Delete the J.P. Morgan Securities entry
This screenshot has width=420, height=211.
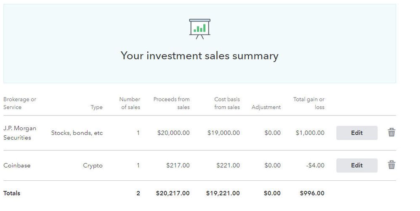(x=391, y=133)
